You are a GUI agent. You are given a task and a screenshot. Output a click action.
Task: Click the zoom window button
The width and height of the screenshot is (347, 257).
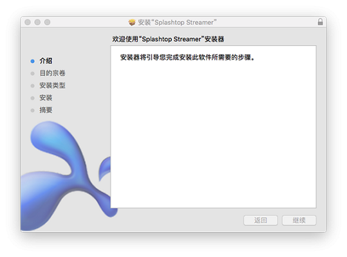click(x=47, y=22)
